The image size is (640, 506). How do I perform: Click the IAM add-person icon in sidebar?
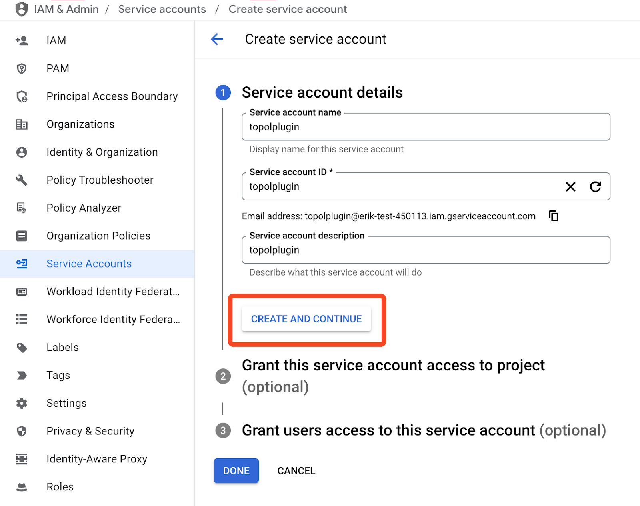click(22, 40)
